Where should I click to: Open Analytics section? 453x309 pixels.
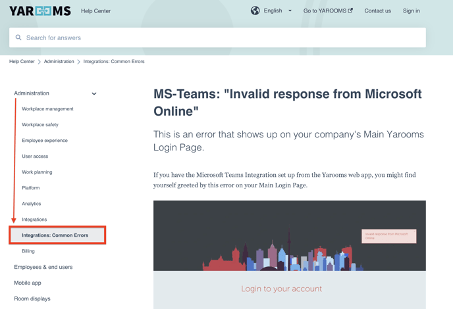(32, 204)
